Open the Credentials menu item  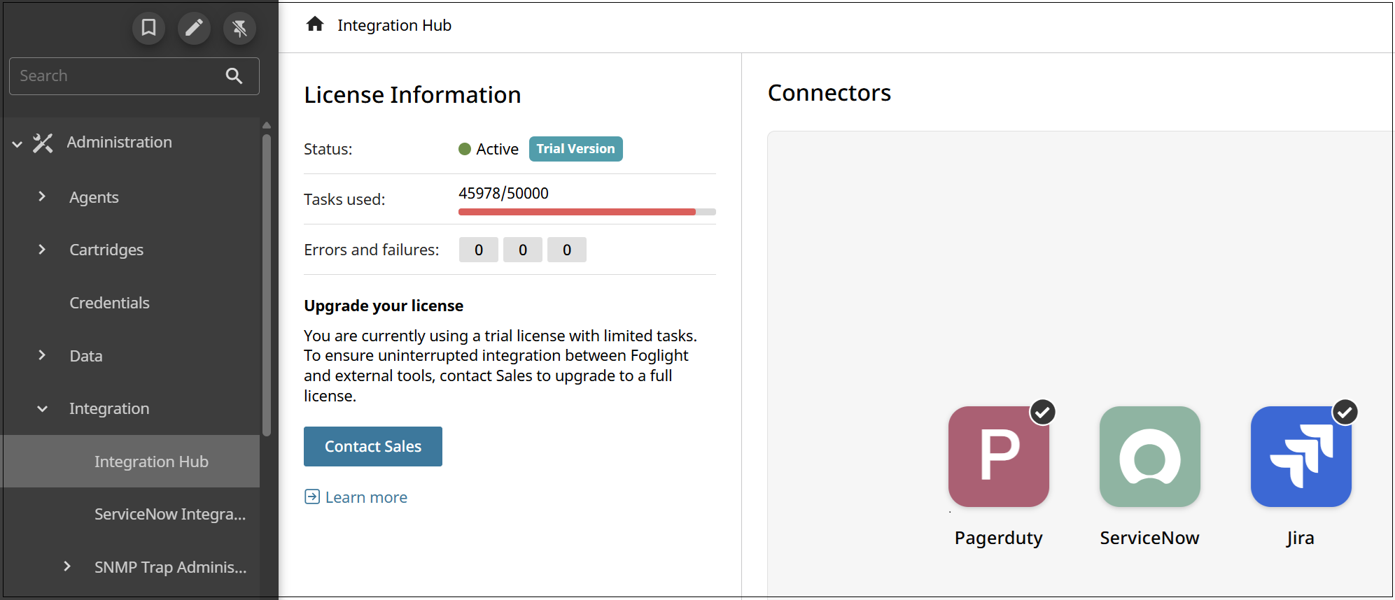109,303
